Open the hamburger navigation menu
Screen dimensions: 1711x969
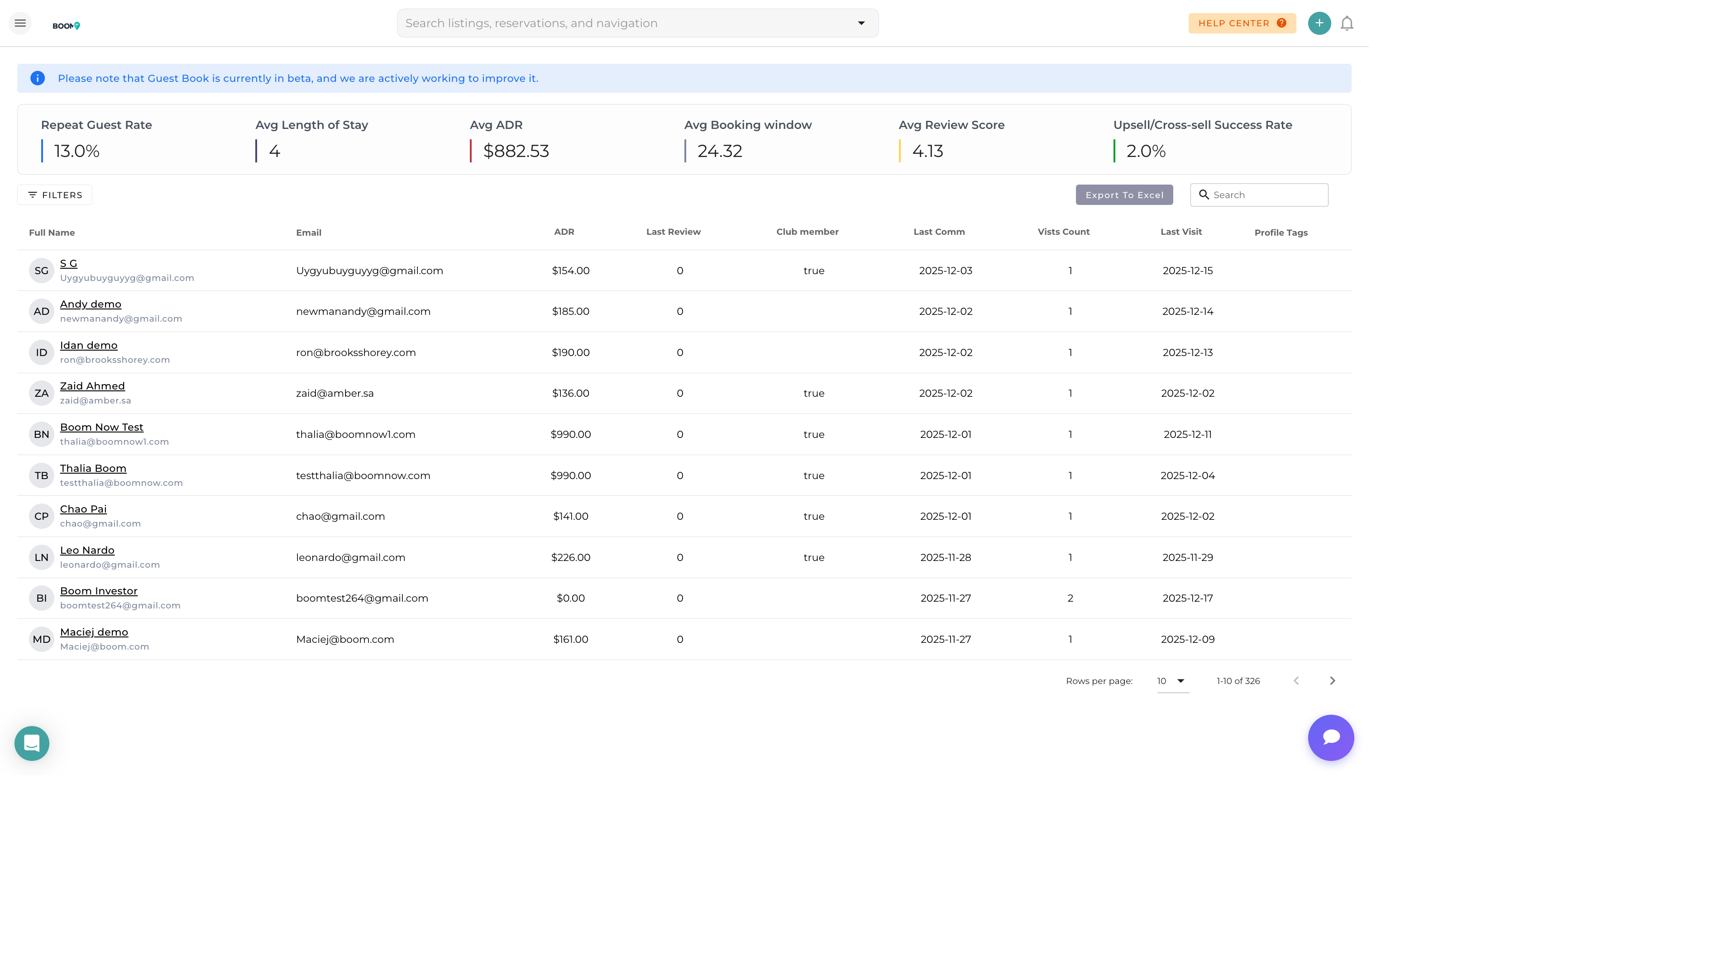tap(20, 23)
